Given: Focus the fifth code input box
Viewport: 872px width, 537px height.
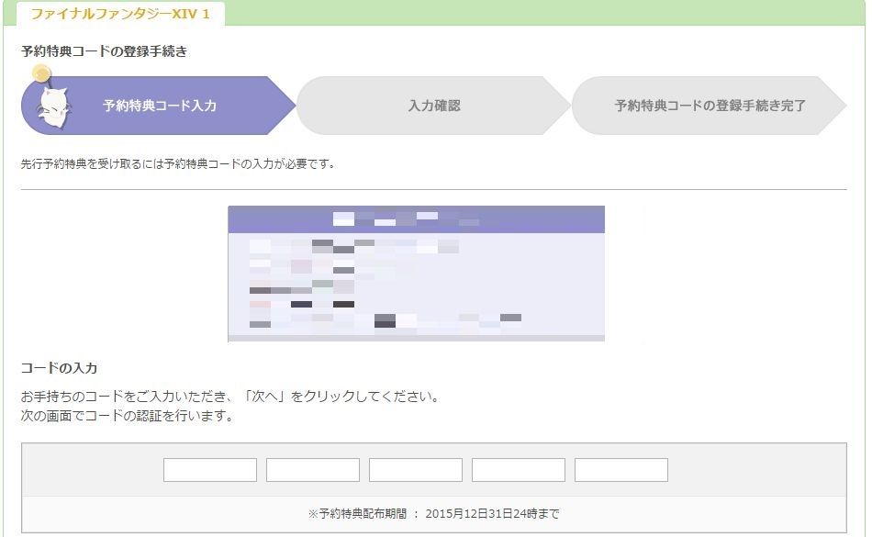Looking at the screenshot, I should tap(621, 470).
